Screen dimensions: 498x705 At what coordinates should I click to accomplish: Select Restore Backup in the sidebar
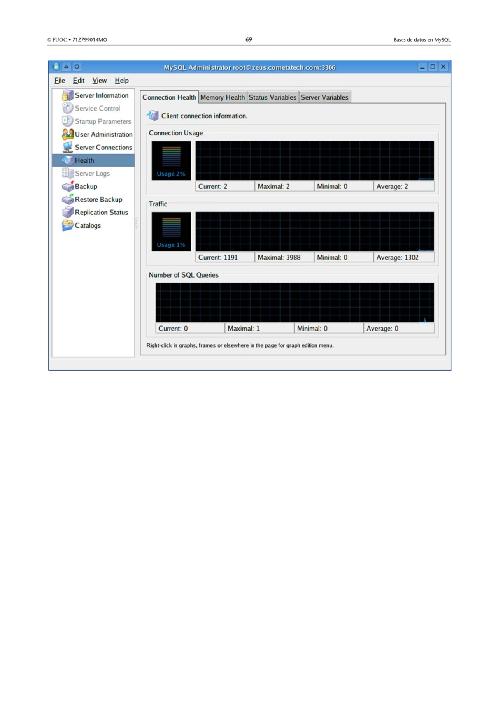[x=98, y=199]
